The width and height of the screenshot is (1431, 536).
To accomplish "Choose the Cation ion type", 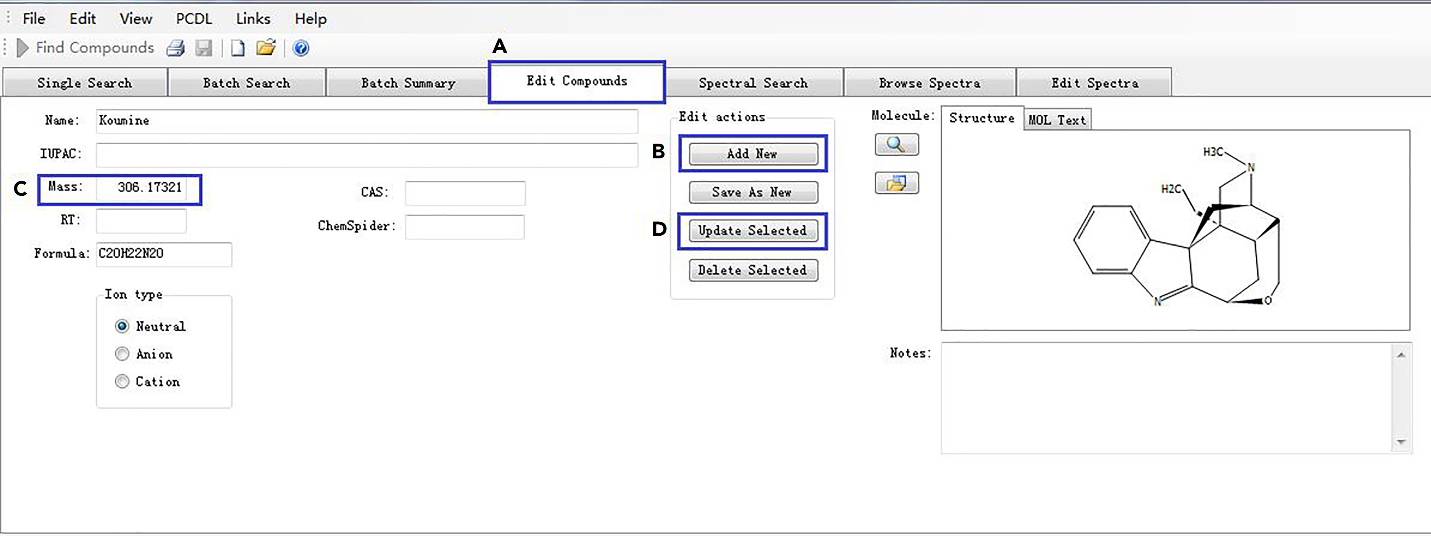I will (122, 381).
